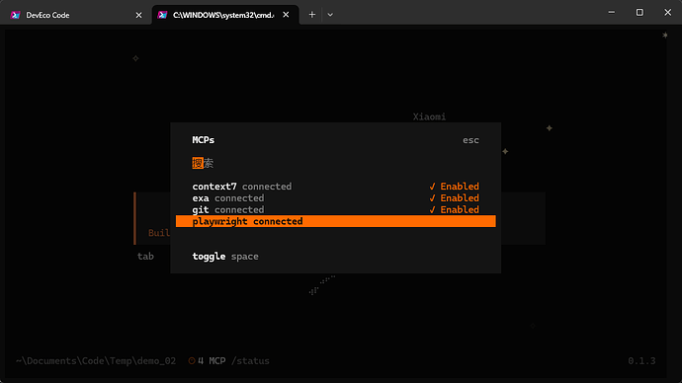Dismiss the dialog via esc label
Viewport: 682px width, 383px height.
tap(470, 140)
